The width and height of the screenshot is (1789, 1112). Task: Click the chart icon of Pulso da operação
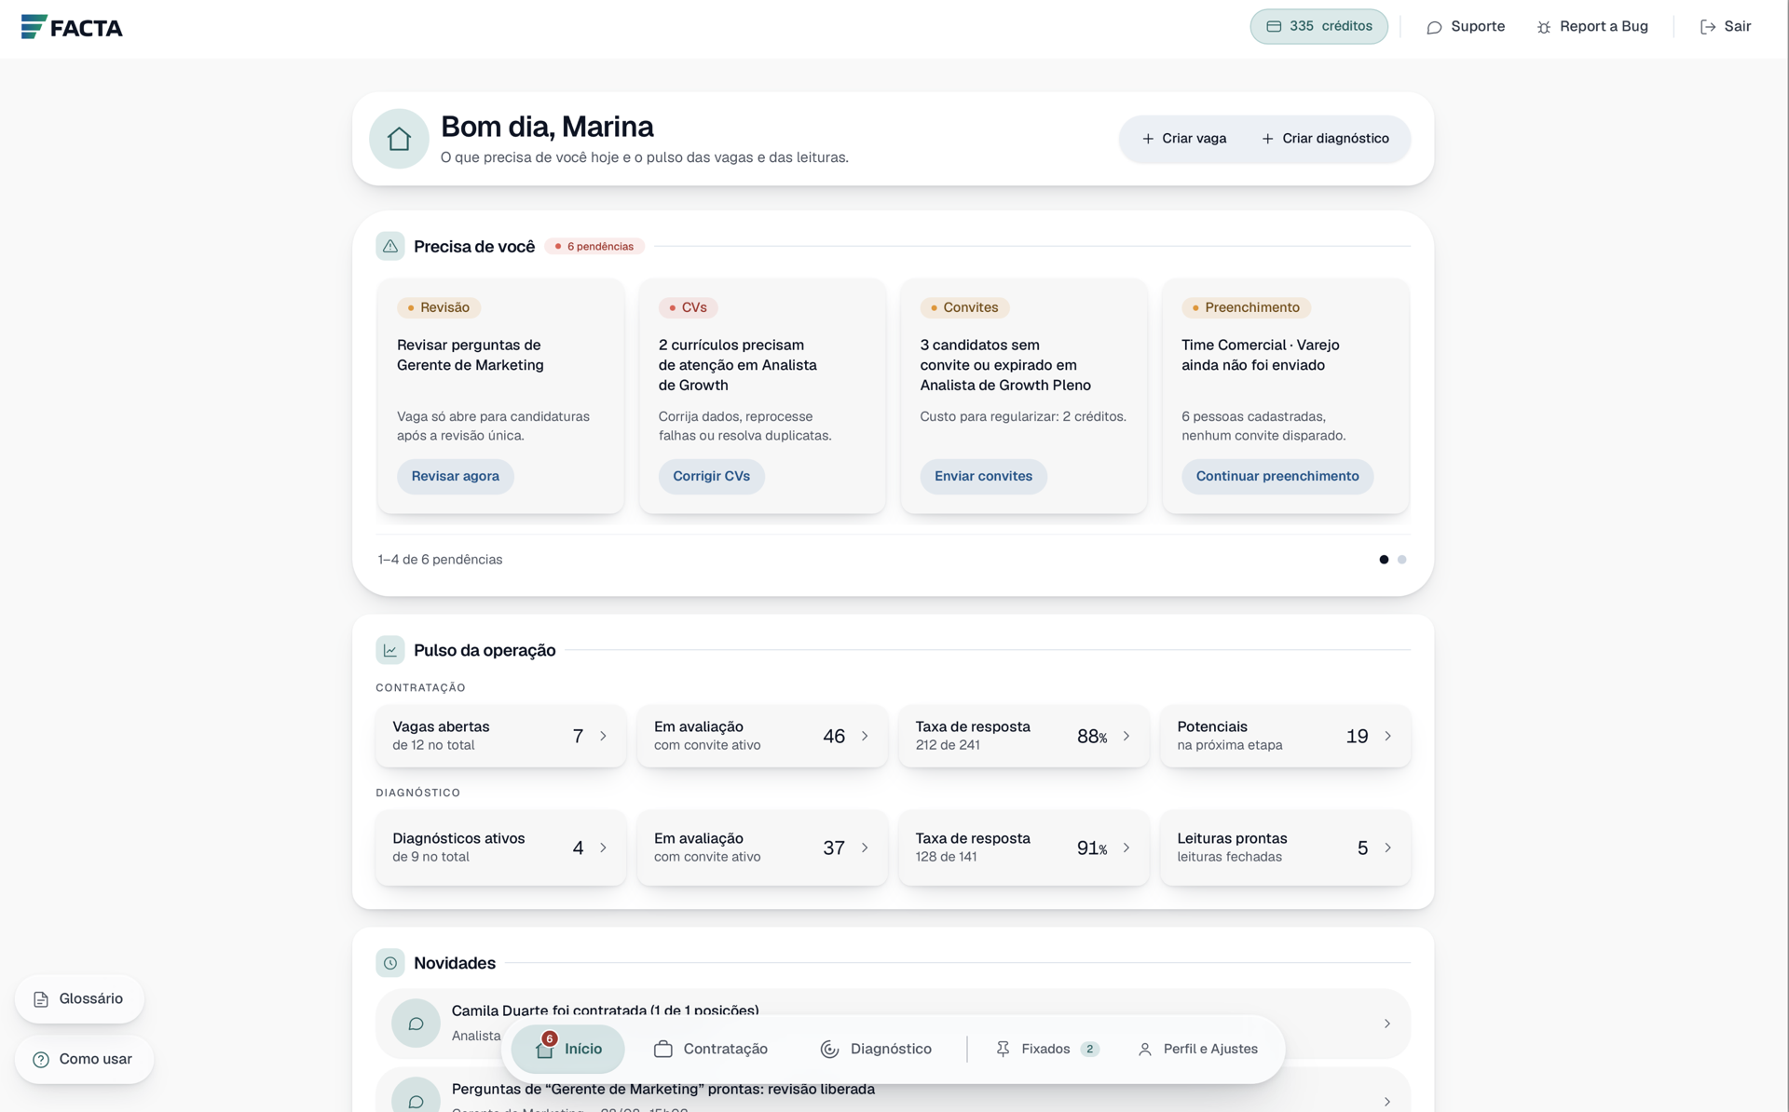[389, 650]
